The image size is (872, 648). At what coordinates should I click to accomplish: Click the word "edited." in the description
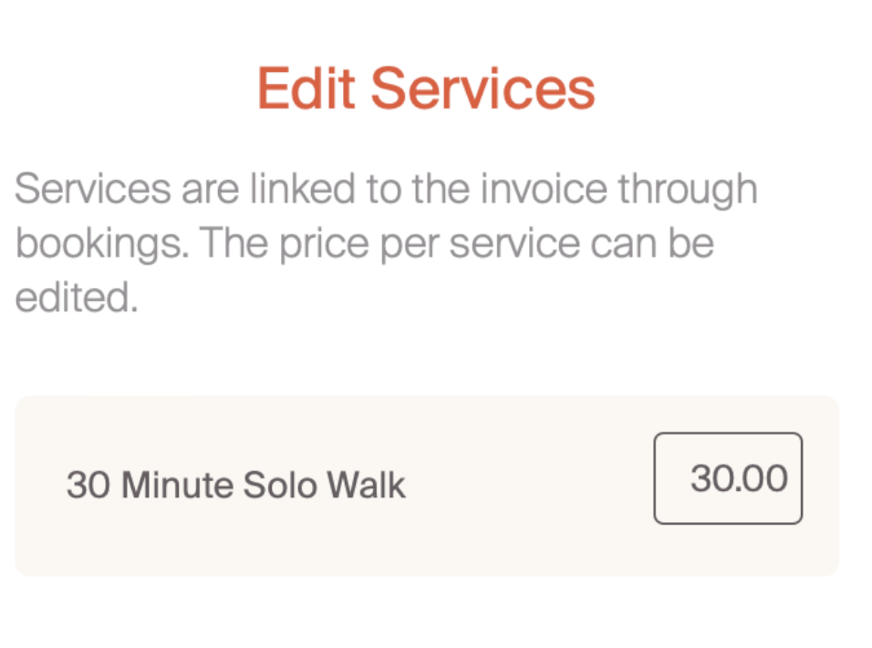point(76,298)
